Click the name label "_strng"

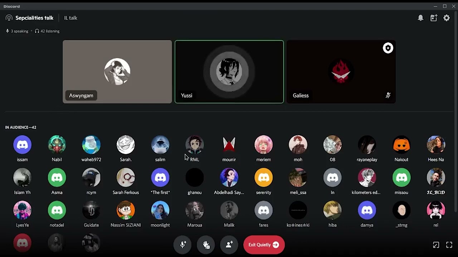pos(401,225)
